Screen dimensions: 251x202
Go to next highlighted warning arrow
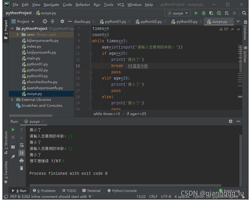pos(238,29)
